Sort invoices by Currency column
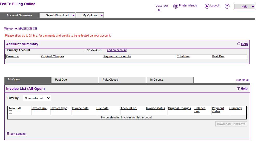Viewport: 256px width, 142px height. click(x=236, y=108)
